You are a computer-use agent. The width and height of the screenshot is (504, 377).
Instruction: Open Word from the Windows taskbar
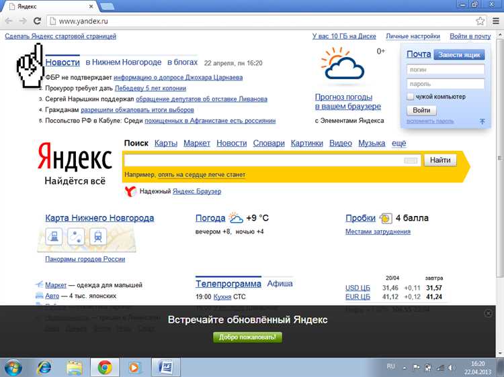pos(164,367)
